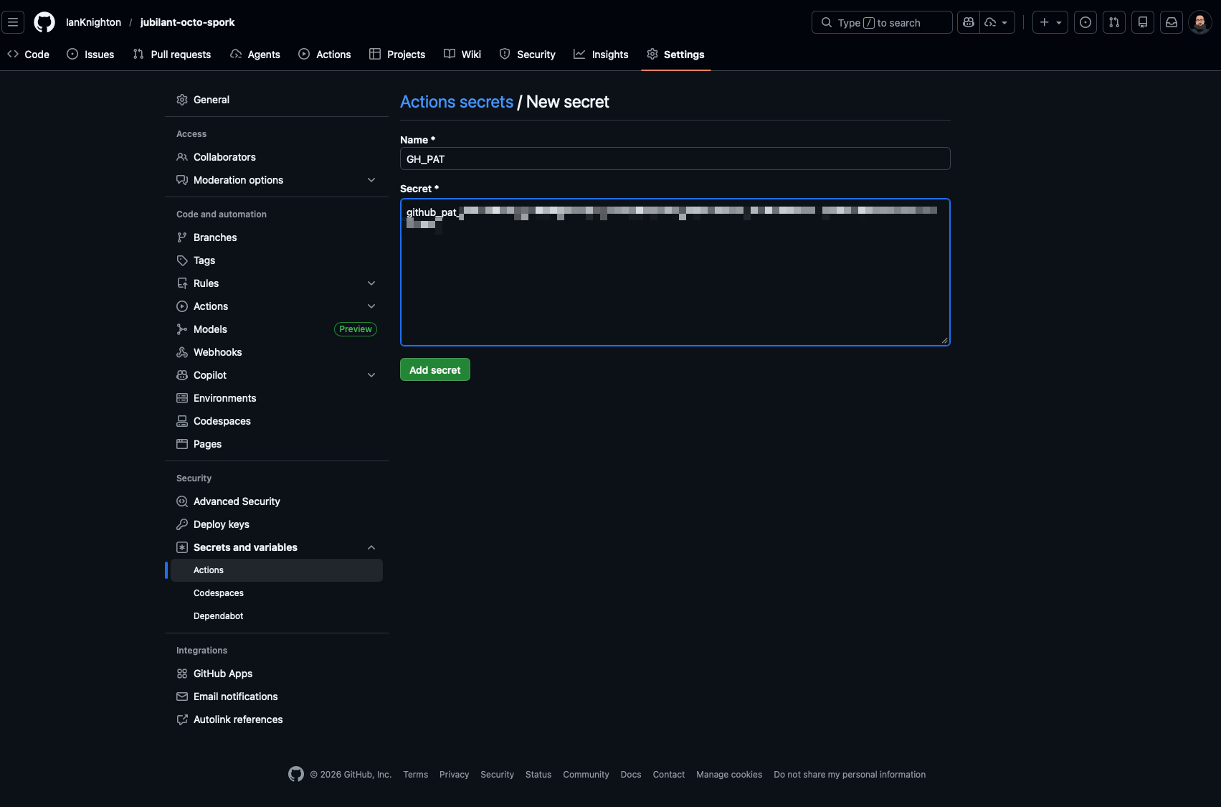Viewport: 1221px width, 807px height.
Task: Open the Copilot agents dropdown in header
Action: [x=997, y=22]
